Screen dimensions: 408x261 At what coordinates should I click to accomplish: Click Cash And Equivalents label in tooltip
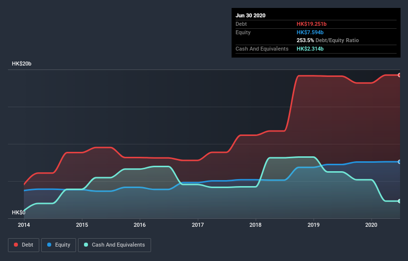[262, 49]
